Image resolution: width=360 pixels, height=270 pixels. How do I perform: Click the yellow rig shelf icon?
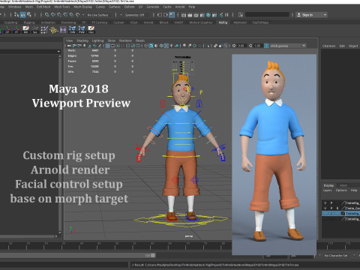(x=54, y=30)
